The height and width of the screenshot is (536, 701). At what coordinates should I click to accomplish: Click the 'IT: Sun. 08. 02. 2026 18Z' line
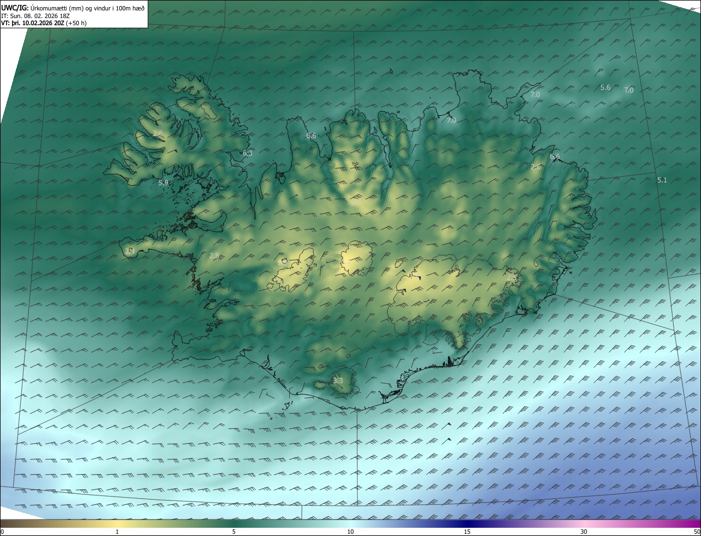tap(36, 15)
